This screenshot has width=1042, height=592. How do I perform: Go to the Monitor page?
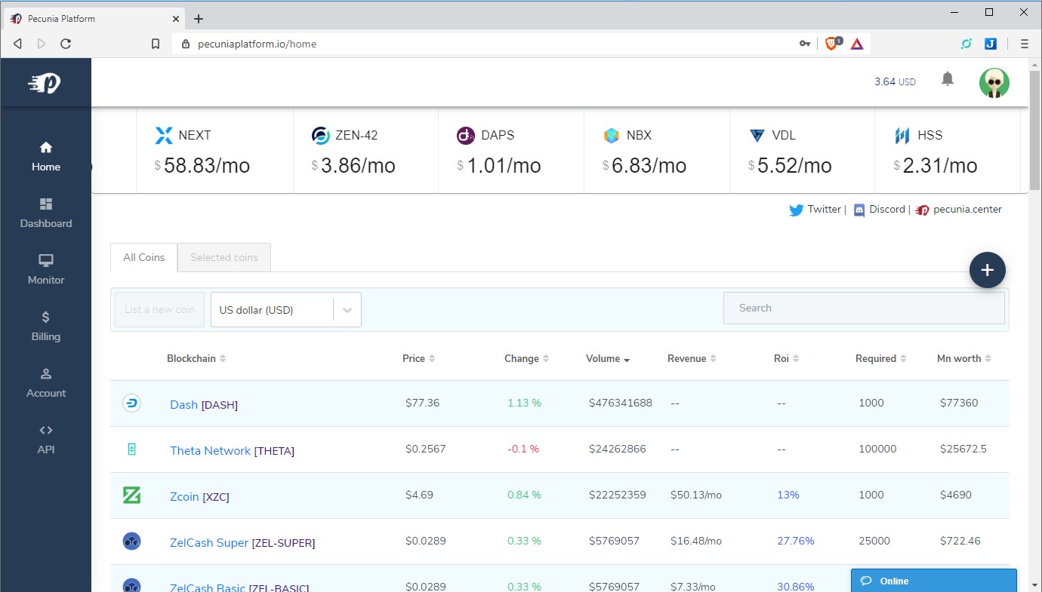click(46, 269)
